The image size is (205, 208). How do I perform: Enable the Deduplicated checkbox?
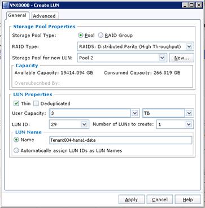pos(36,103)
